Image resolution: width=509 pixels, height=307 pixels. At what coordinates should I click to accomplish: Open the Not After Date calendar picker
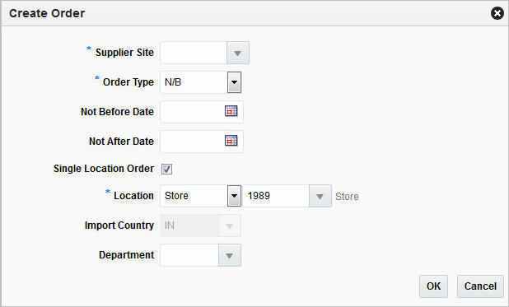(231, 141)
